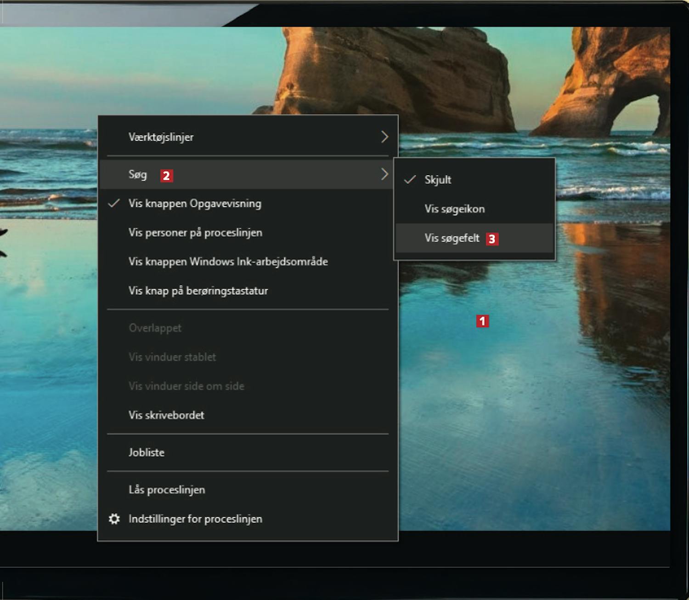Select Vis søgefelt in submenu

(475, 238)
